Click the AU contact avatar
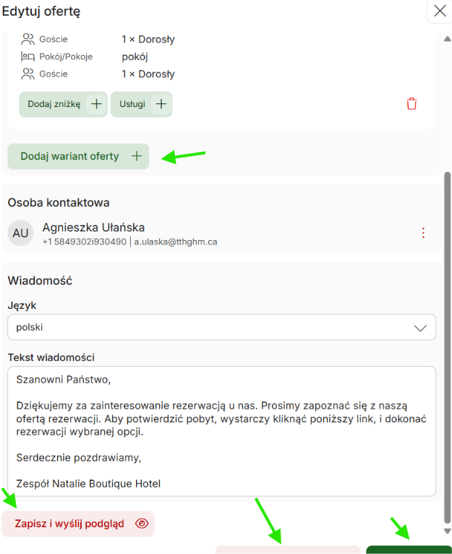The height and width of the screenshot is (554, 452). click(20, 233)
